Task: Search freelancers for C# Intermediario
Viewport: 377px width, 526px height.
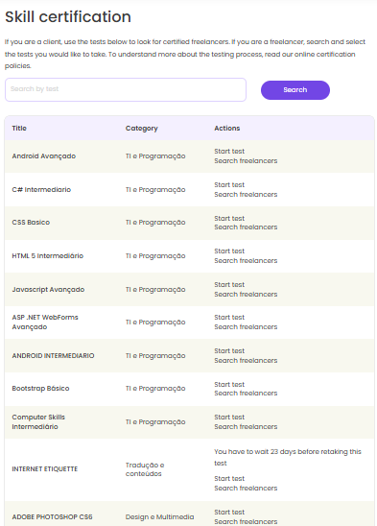Action: coord(246,194)
